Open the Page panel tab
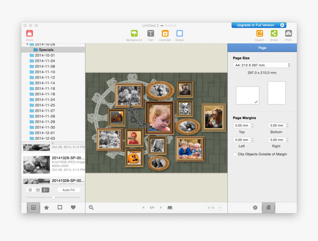The height and width of the screenshot is (241, 318). pos(262,48)
